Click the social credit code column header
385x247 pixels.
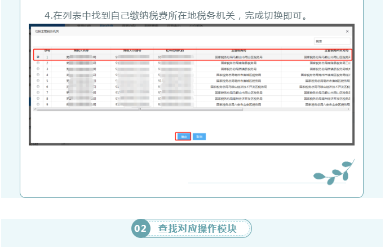click(x=175, y=51)
